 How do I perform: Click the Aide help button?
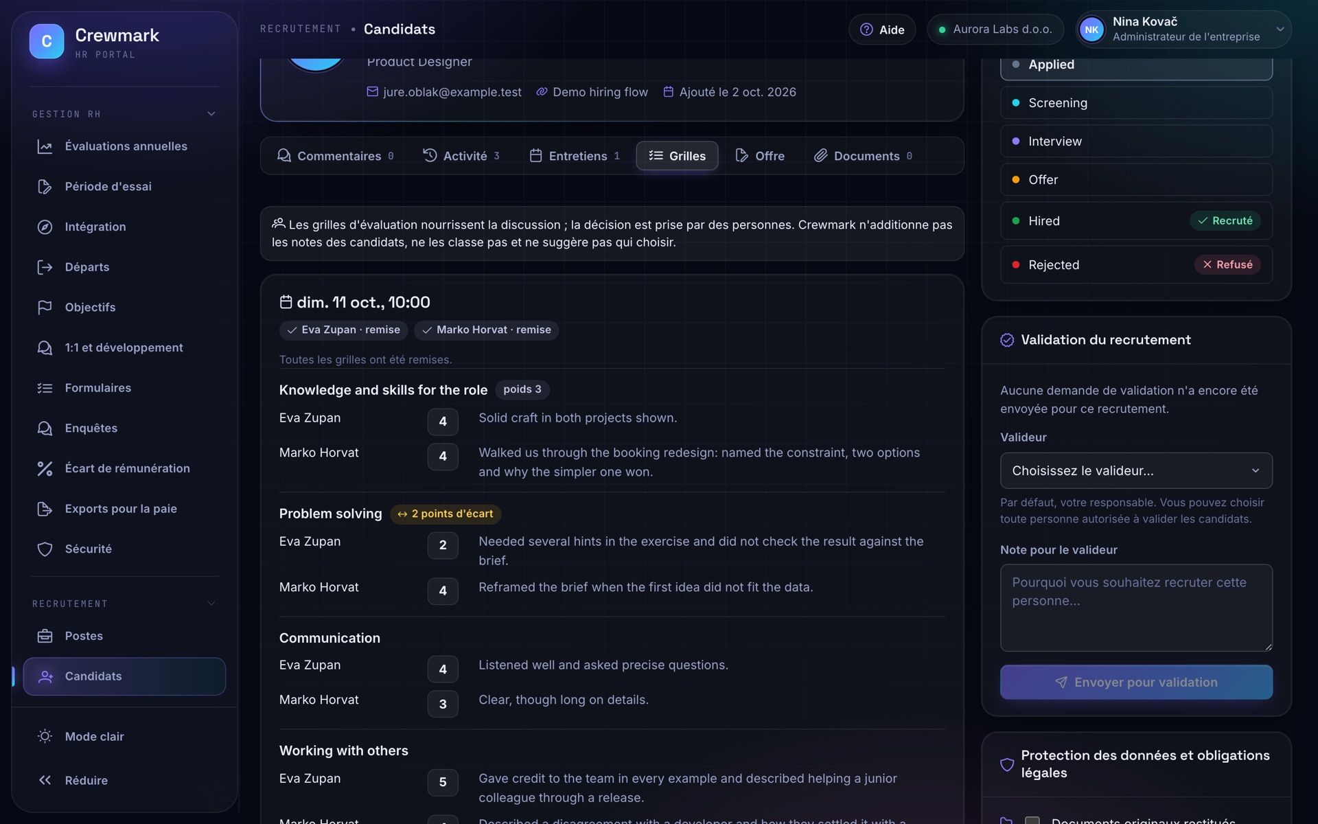pos(882,30)
